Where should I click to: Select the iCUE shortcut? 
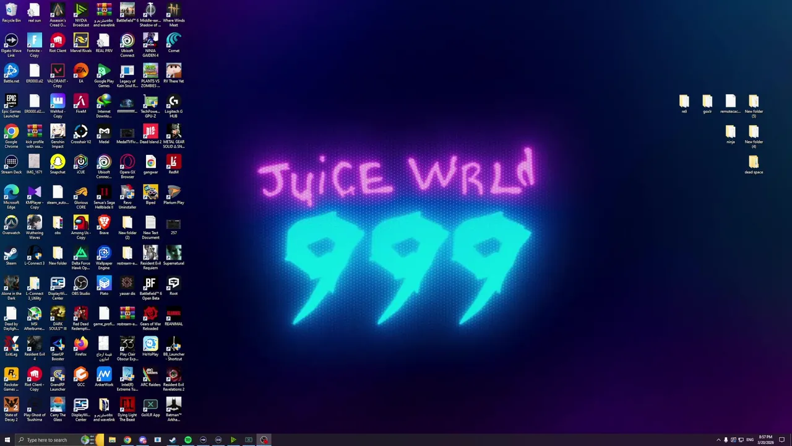(81, 165)
